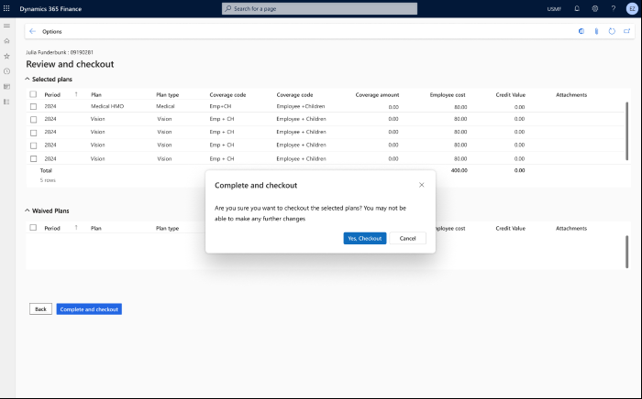The height and width of the screenshot is (399, 642).
Task: Click the Search for a page box
Action: tap(319, 8)
